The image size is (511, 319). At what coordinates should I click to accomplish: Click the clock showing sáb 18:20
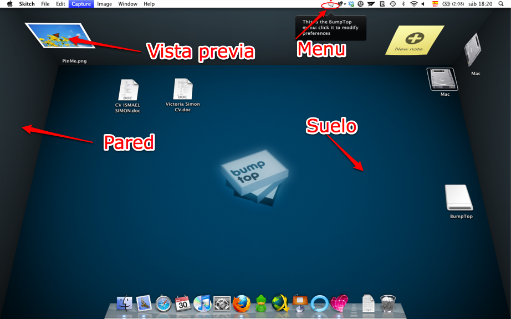click(x=481, y=4)
